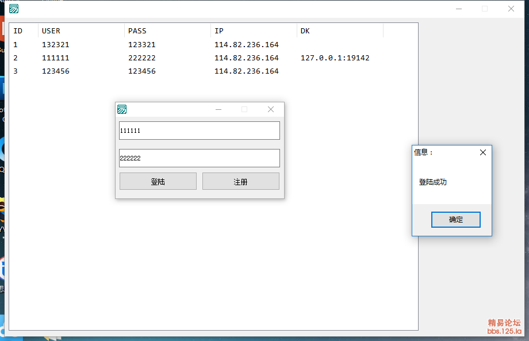Click the IP column header
Image resolution: width=529 pixels, height=341 pixels.
(x=253, y=31)
